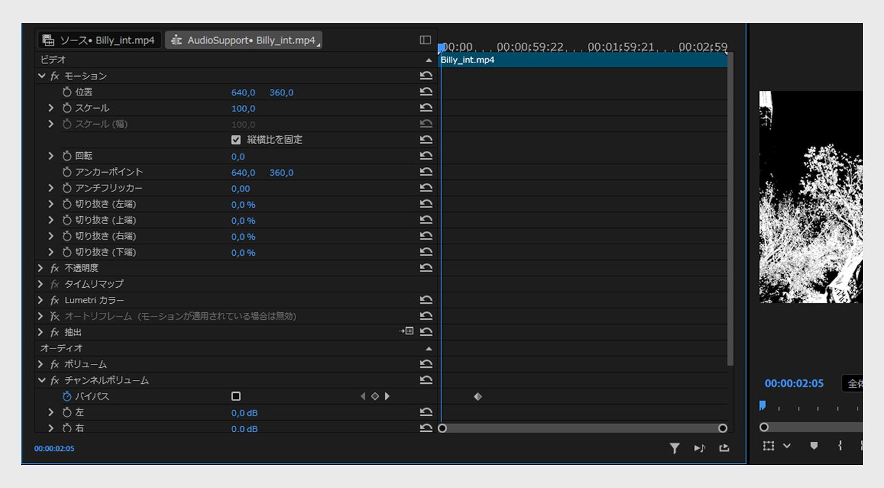
Task: Open the setup dialog icon for 抽出
Action: click(x=406, y=331)
